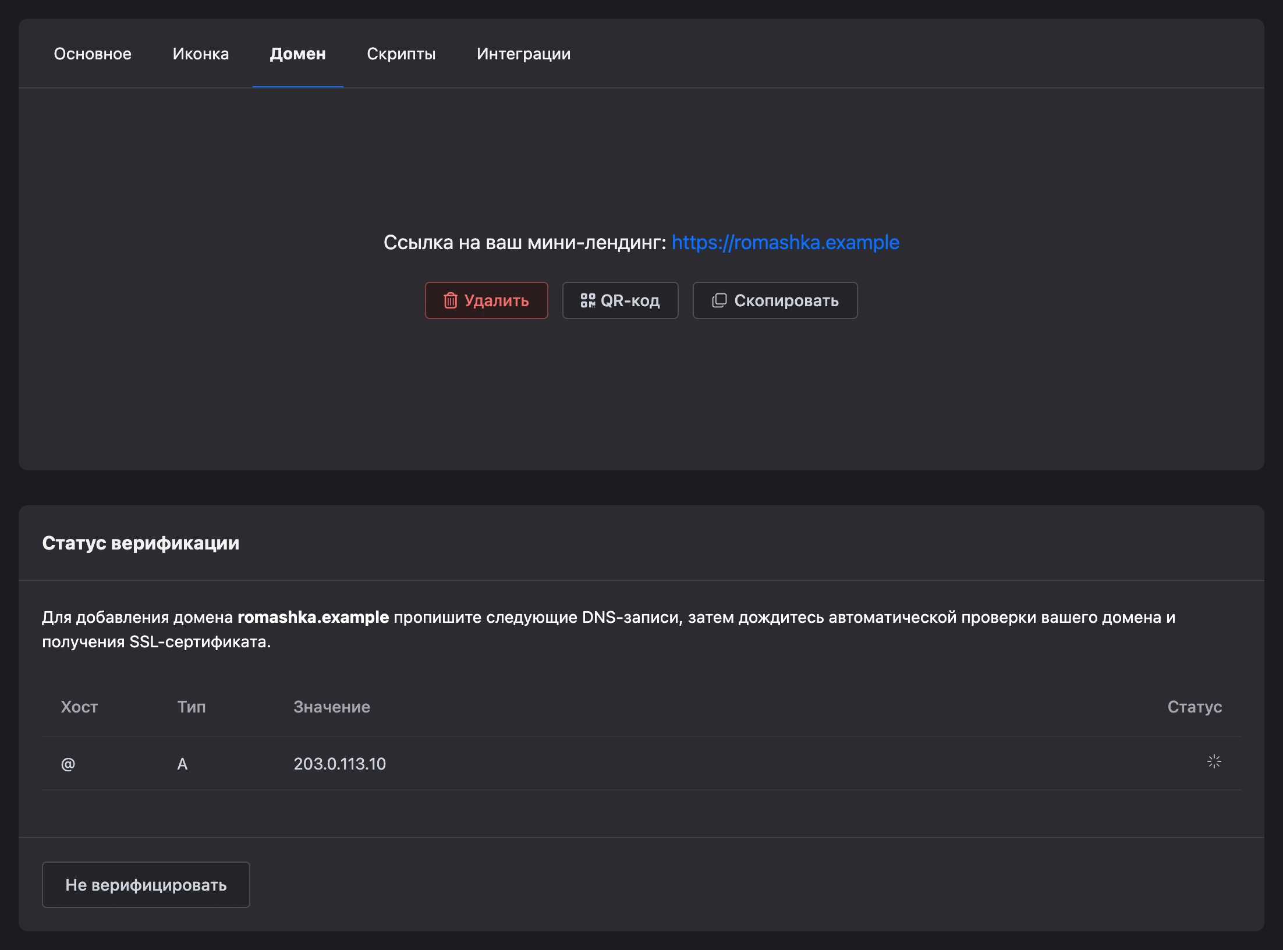Viewport: 1283px width, 950px height.
Task: Click the Не верифицировать button
Action: (146, 885)
